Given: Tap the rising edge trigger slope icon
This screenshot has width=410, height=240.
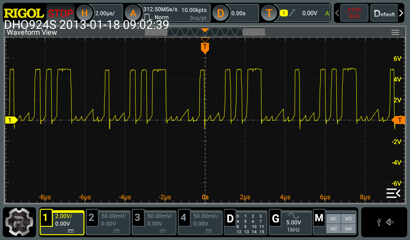Looking at the screenshot, I should (x=292, y=13).
